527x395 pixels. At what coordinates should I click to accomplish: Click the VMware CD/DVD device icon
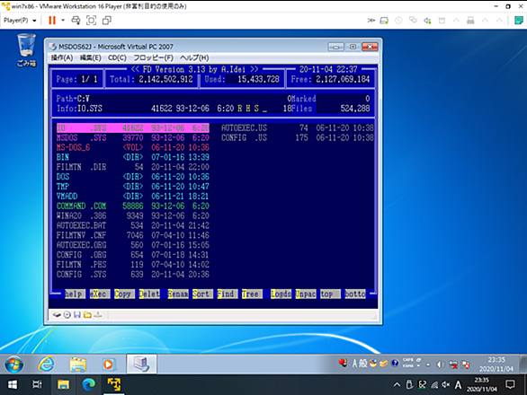pyautogui.click(x=398, y=21)
